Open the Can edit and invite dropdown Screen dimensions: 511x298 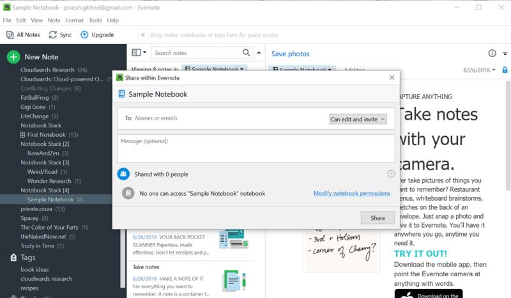click(x=358, y=119)
